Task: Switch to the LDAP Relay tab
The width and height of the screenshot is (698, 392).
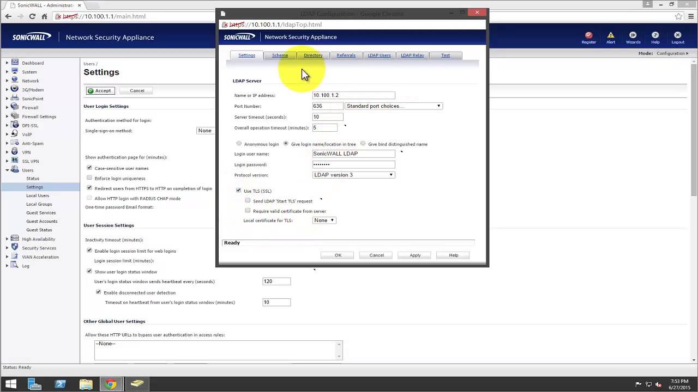Action: pos(412,55)
